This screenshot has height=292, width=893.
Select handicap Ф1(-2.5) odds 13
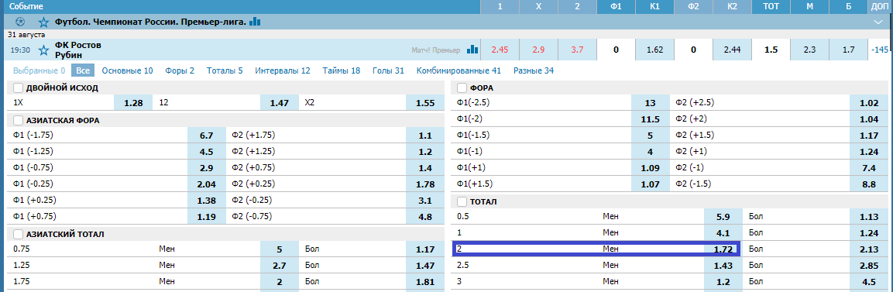(x=650, y=103)
